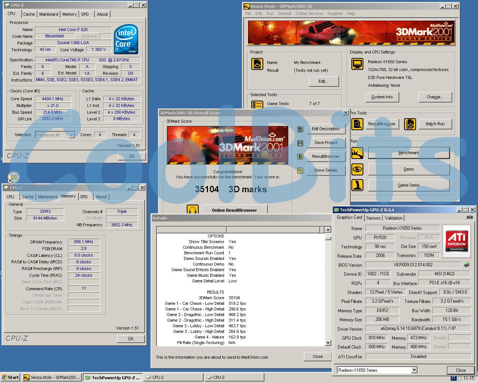Select the CPU tab in bottom CPU-Z window
This screenshot has width=478, height=383.
click(x=10, y=197)
